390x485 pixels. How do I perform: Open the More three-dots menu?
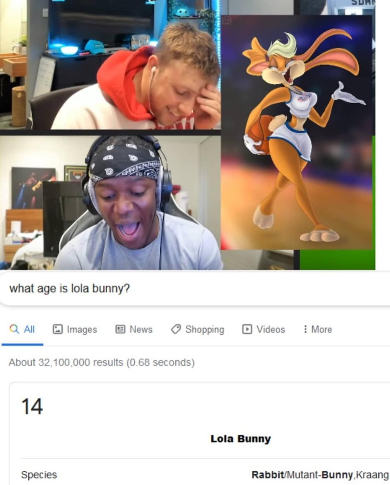point(305,329)
